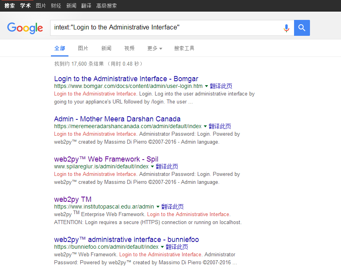This screenshot has height=275, width=341.
Task: Select the 全部 (All) results tab
Action: tap(60, 48)
